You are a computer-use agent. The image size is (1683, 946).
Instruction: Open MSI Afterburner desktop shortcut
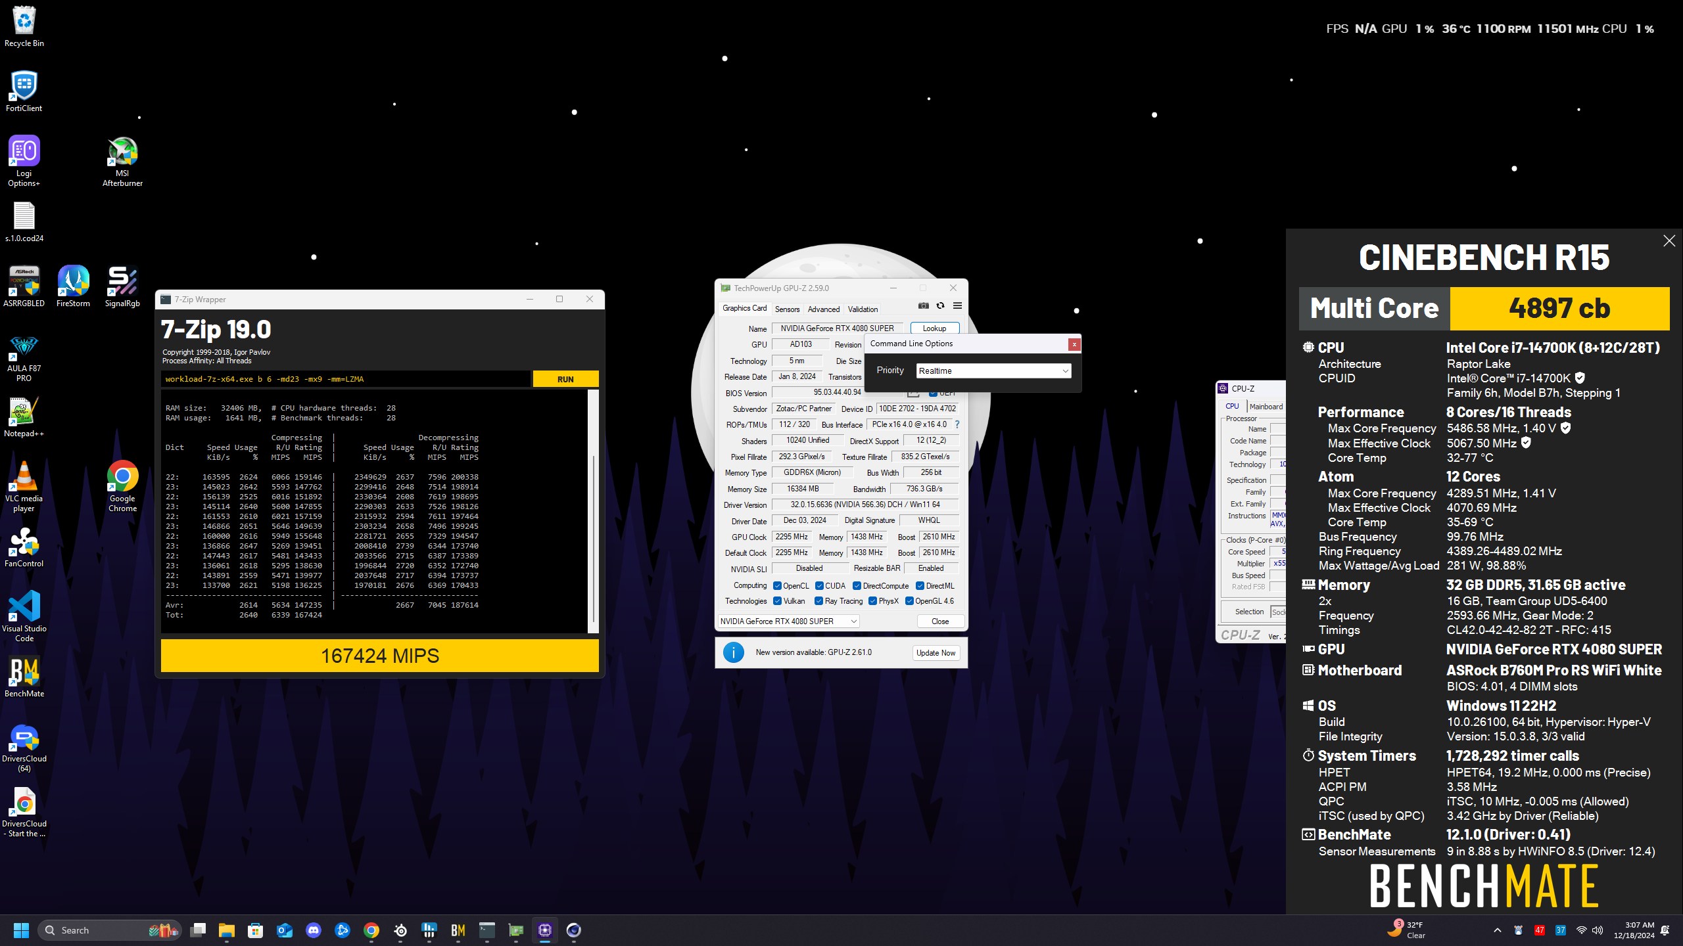pos(122,162)
